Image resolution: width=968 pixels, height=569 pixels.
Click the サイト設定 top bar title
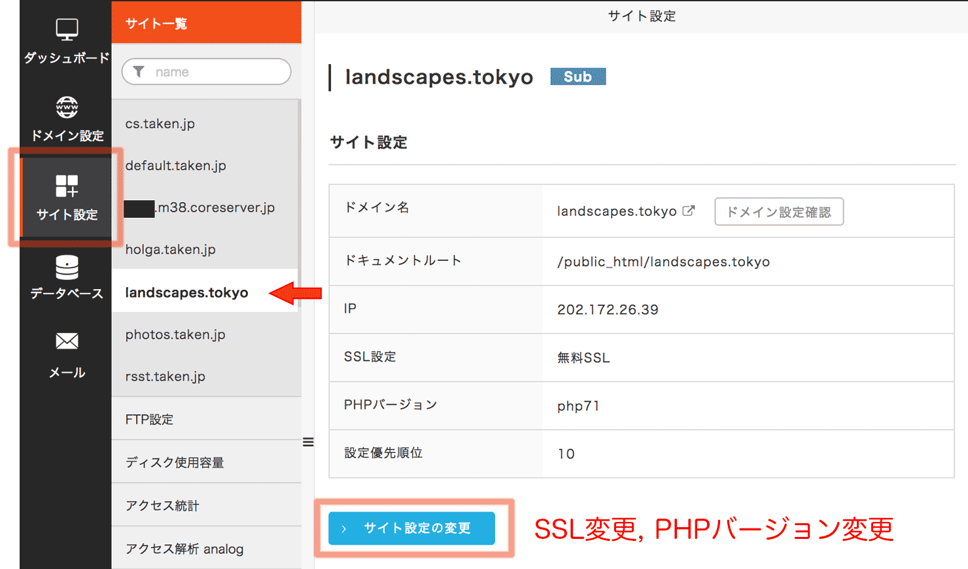[642, 16]
